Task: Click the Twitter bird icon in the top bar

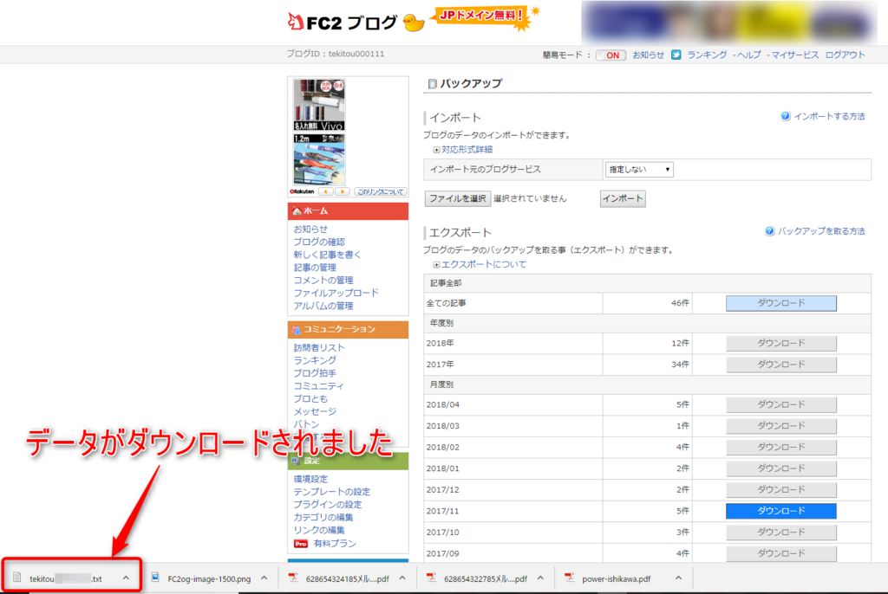Action: coord(675,54)
